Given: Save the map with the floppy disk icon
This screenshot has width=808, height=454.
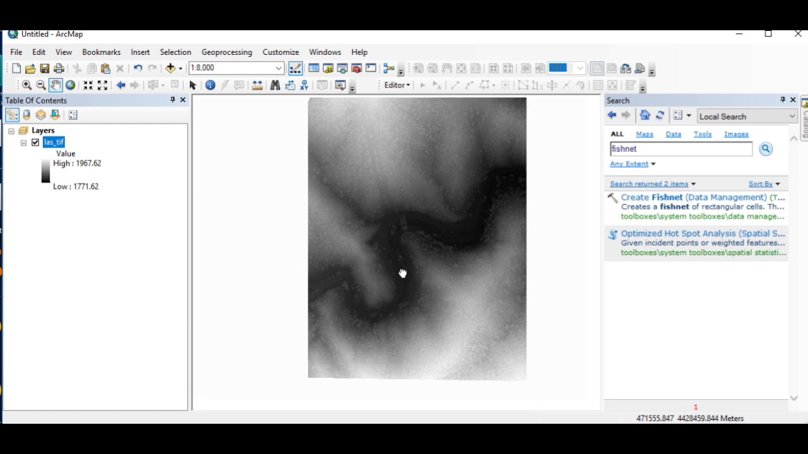Looking at the screenshot, I should point(45,68).
